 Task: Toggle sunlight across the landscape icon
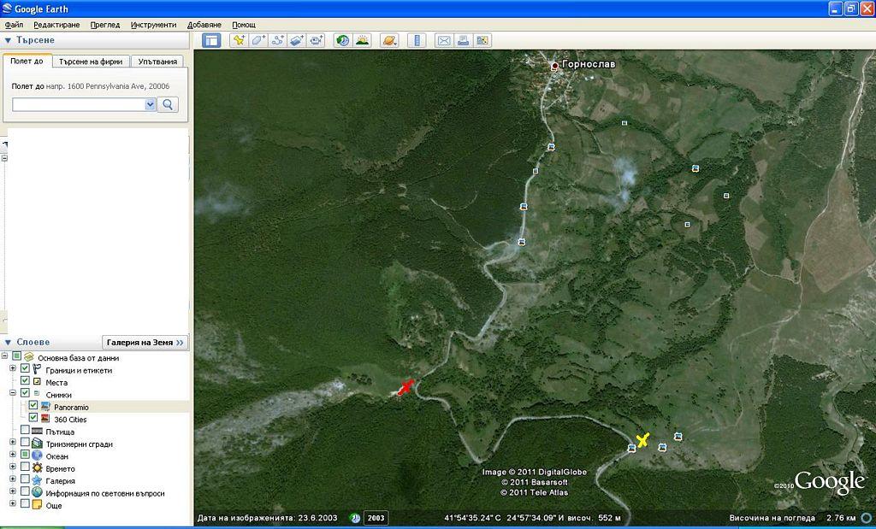point(362,40)
